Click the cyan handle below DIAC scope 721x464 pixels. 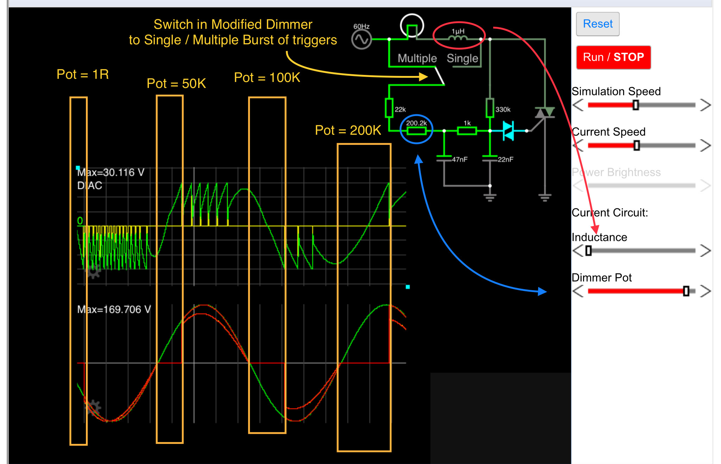coord(408,287)
